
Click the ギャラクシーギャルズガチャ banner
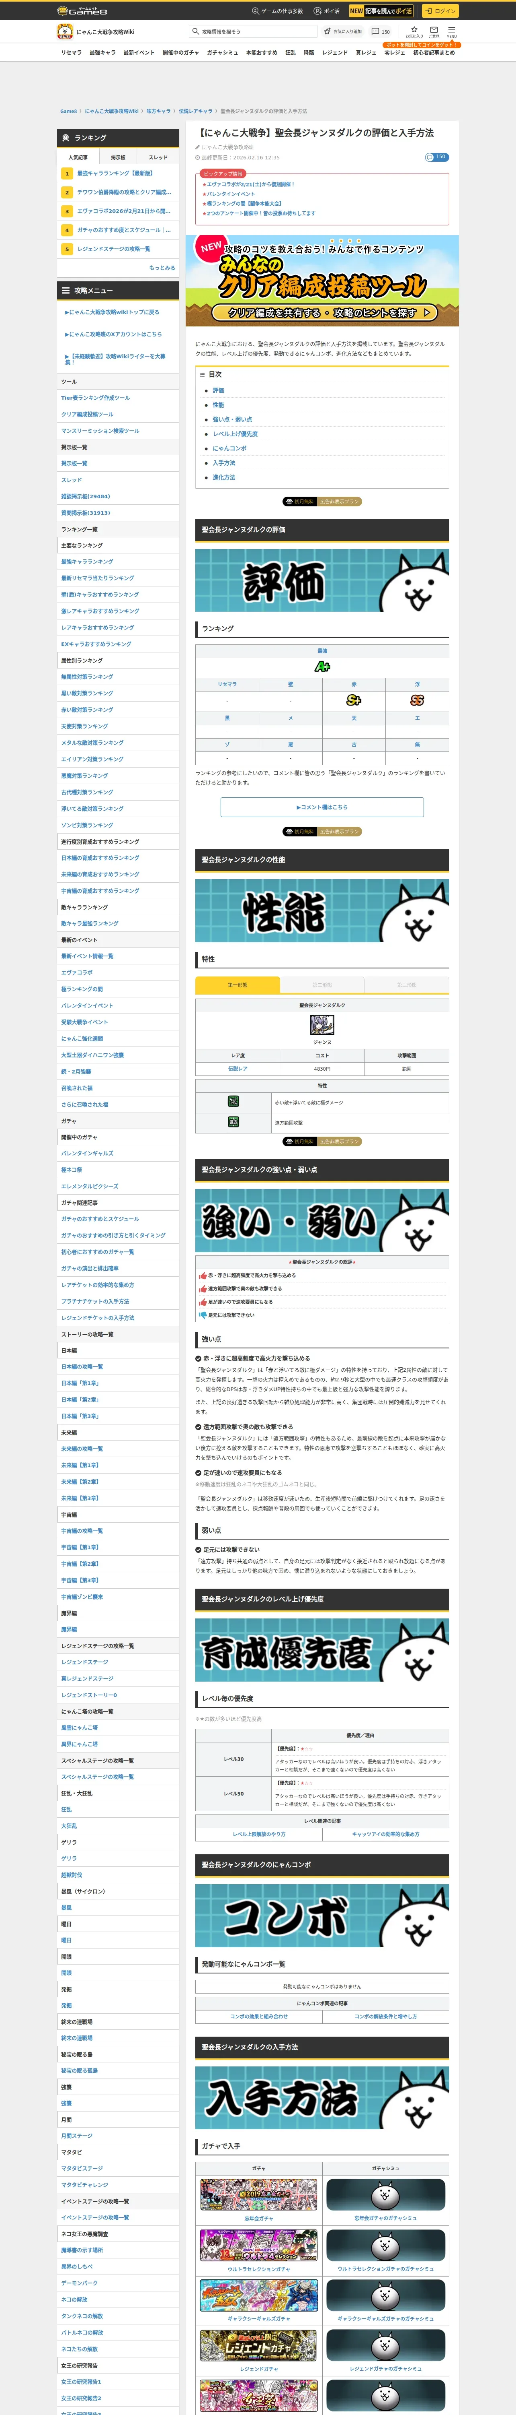pos(258,2296)
